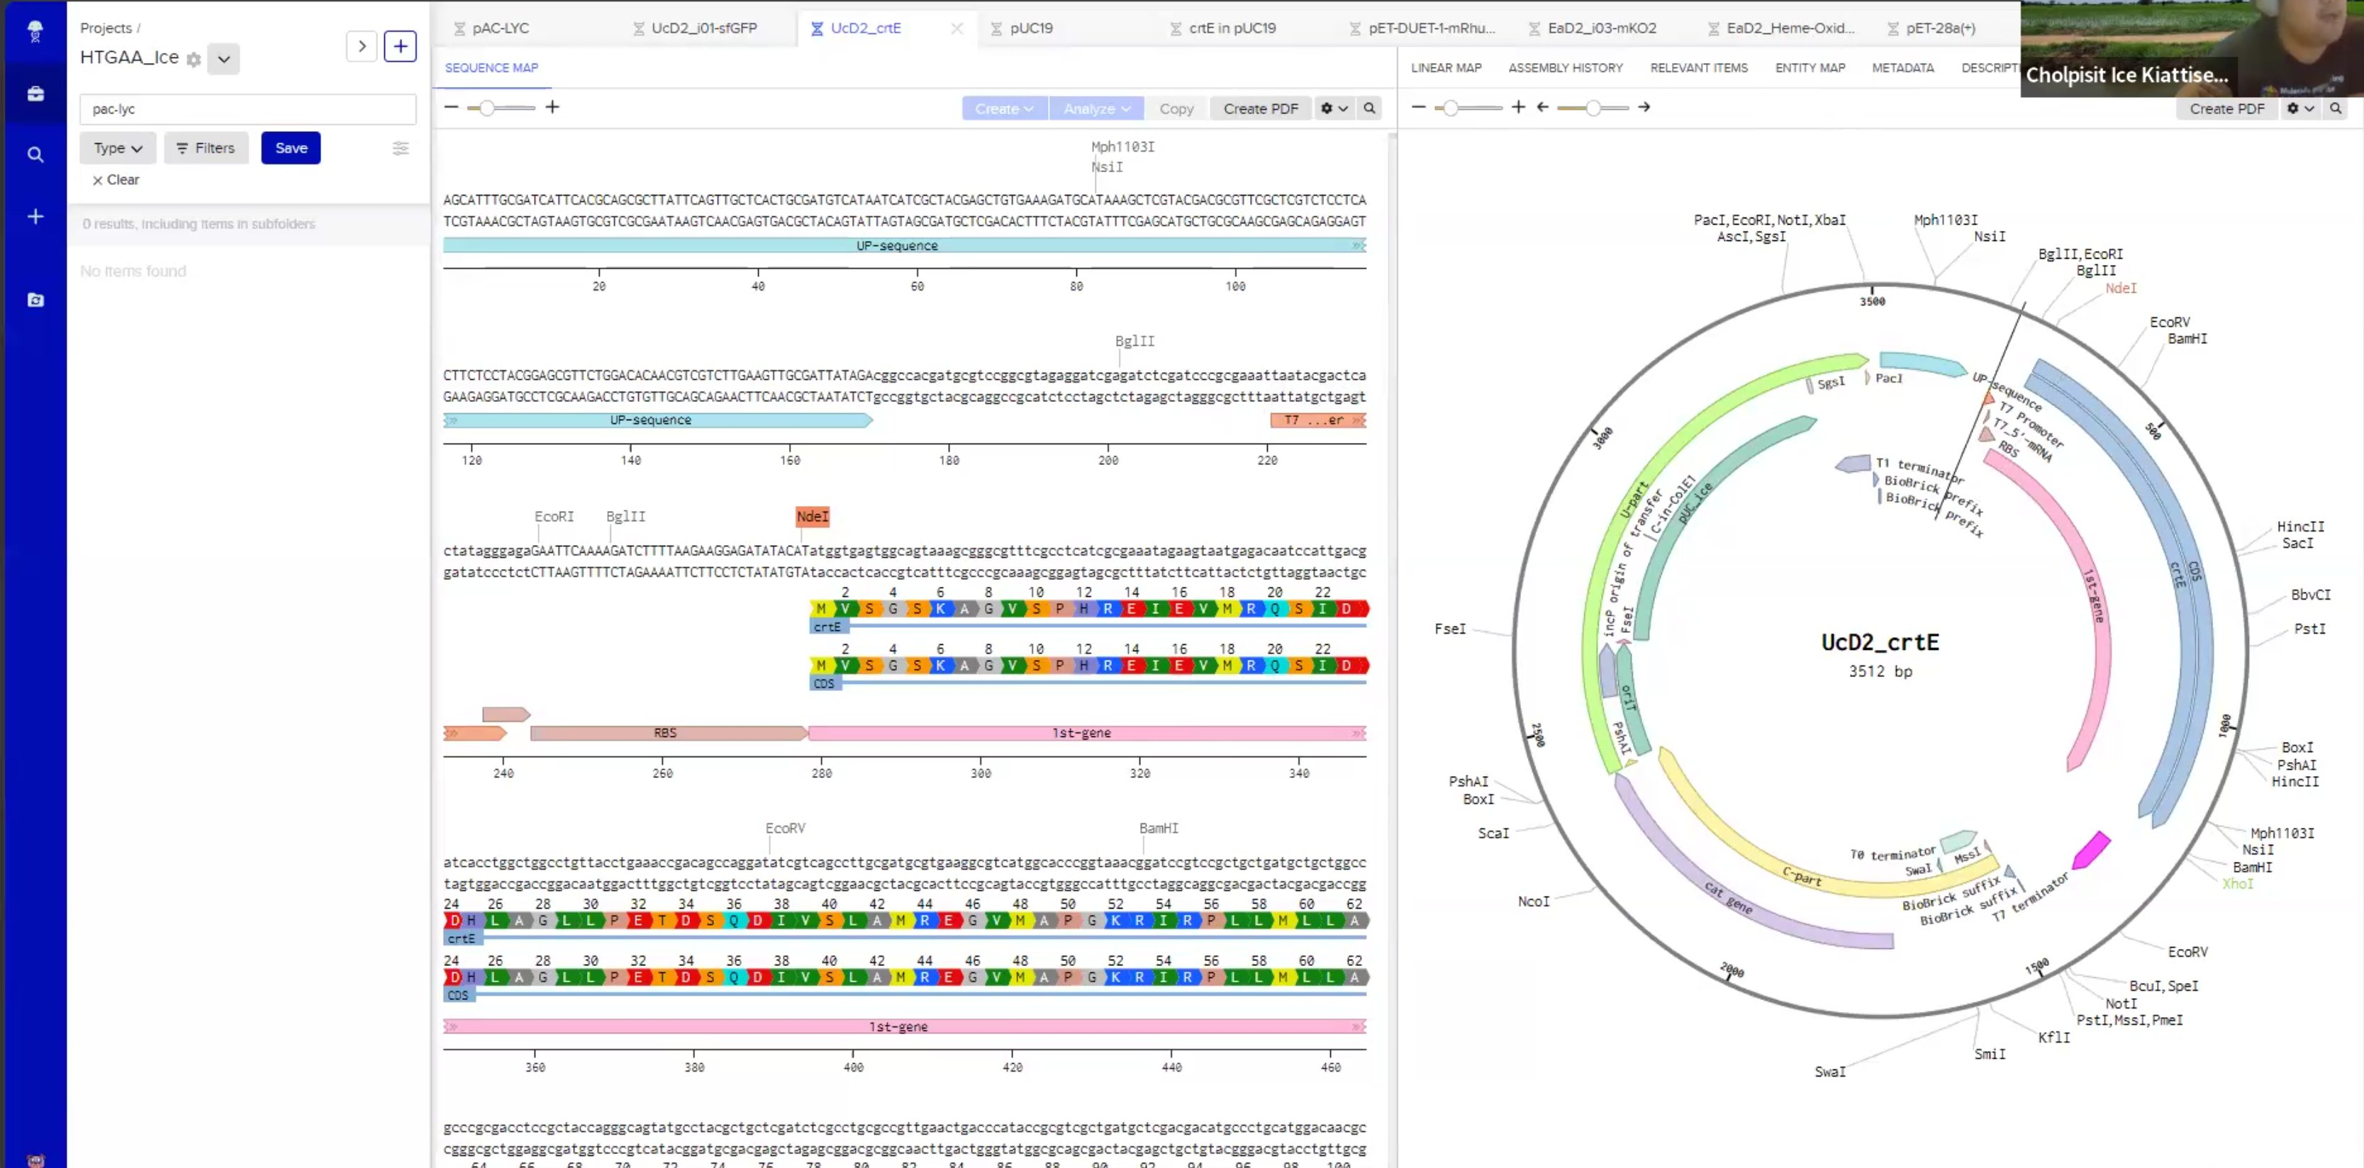Switch to the pET-28a(+) tab
Viewport: 2364px width, 1168px height.
[x=1940, y=28]
